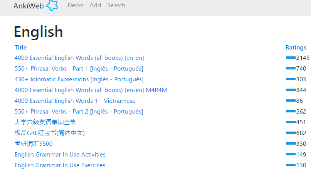Open the 极品GRE红宝书 deck
The width and height of the screenshot is (311, 173).
pyautogui.click(x=49, y=133)
